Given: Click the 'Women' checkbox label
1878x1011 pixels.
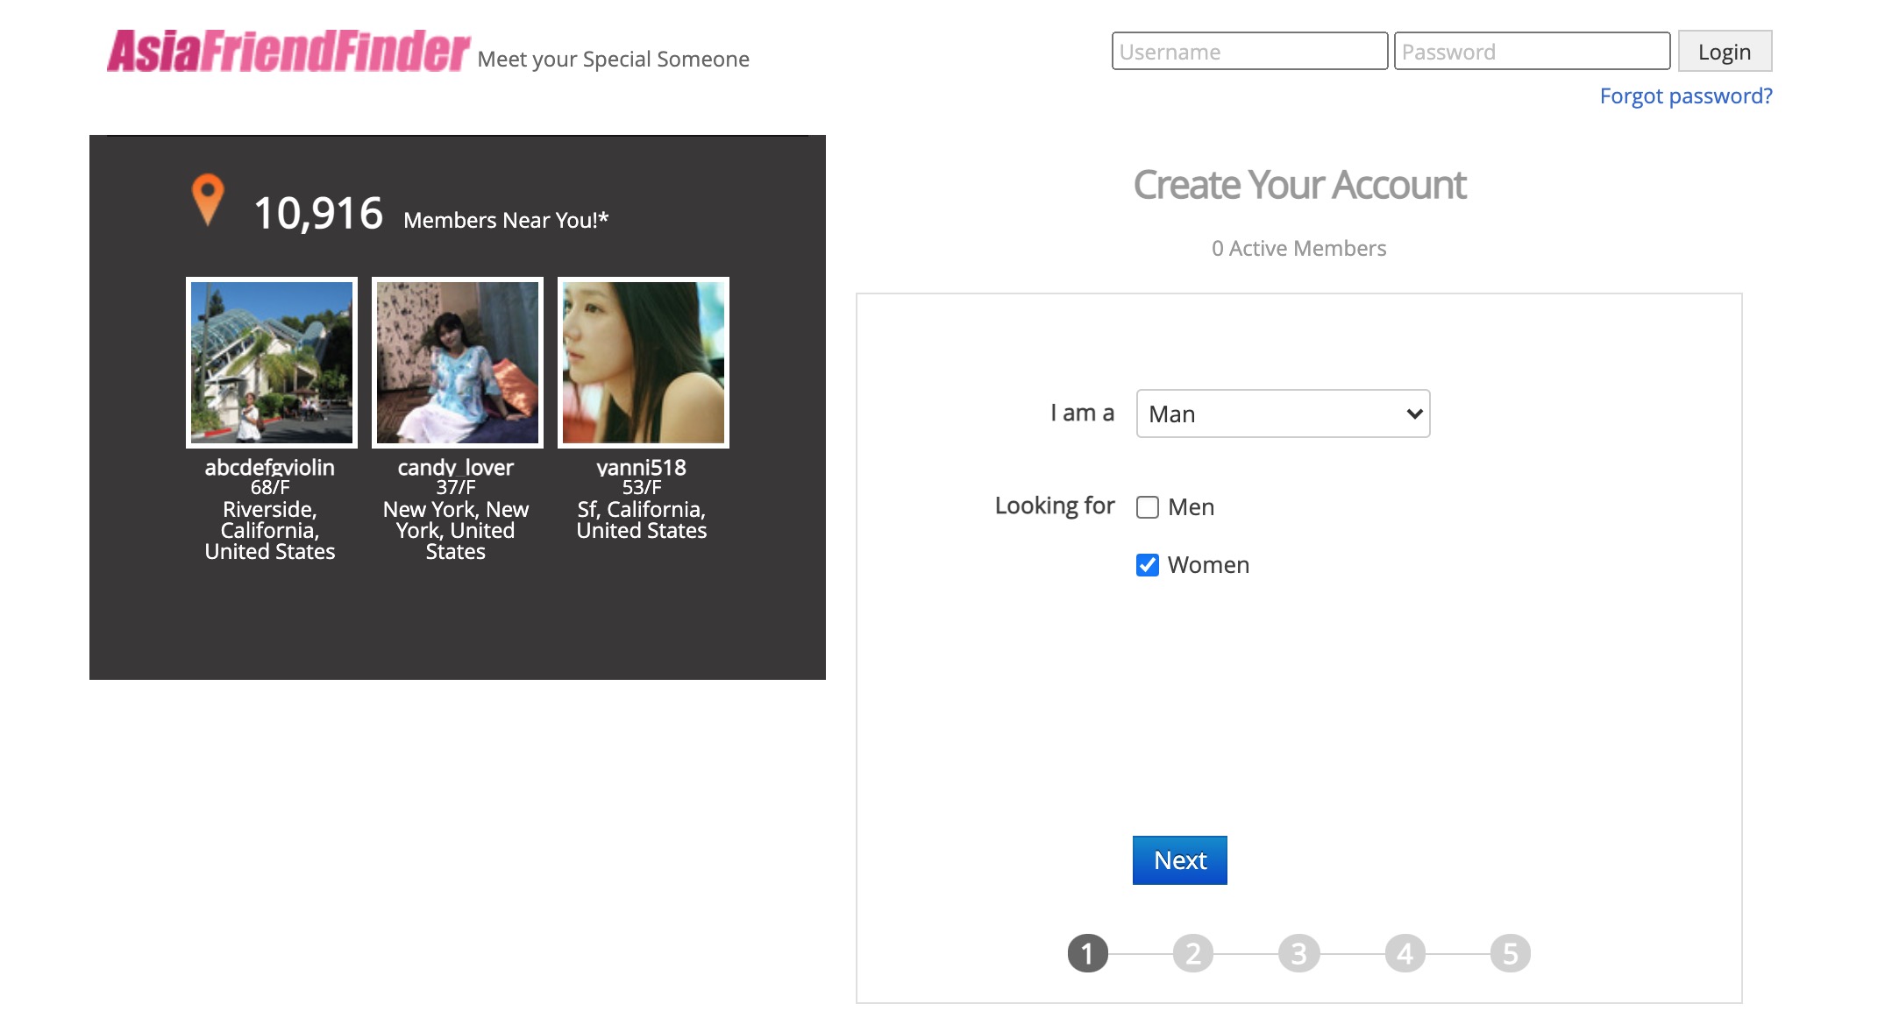Looking at the screenshot, I should pyautogui.click(x=1208, y=565).
